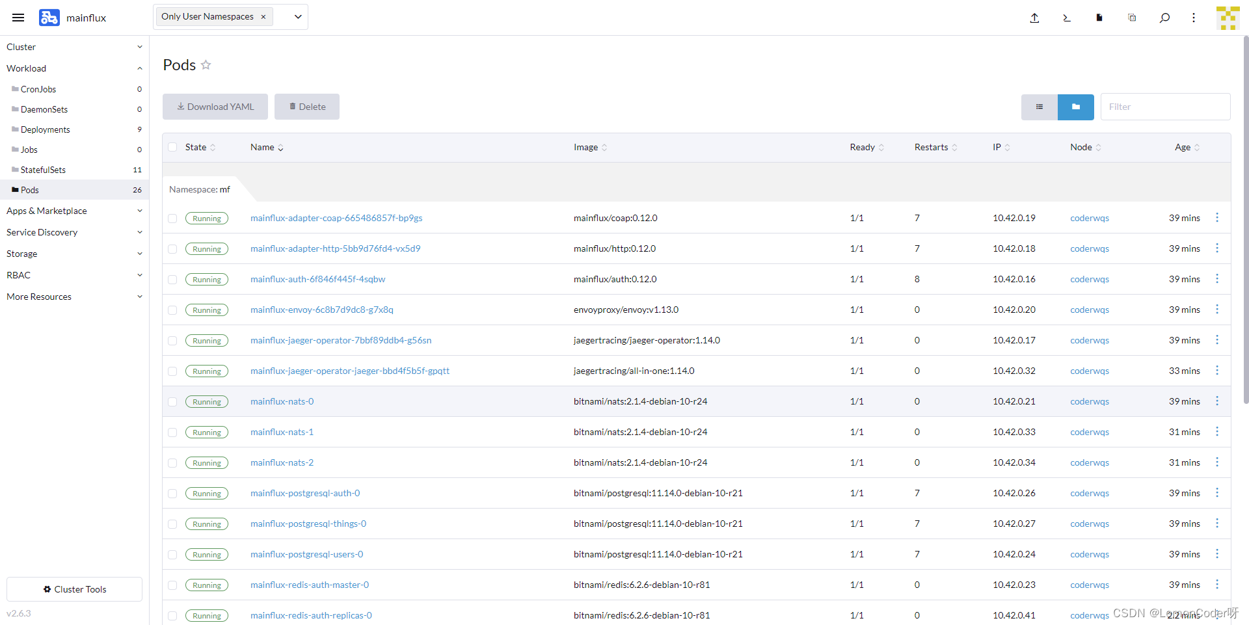The image size is (1249, 625).
Task: Click the Delete button
Action: coord(307,107)
